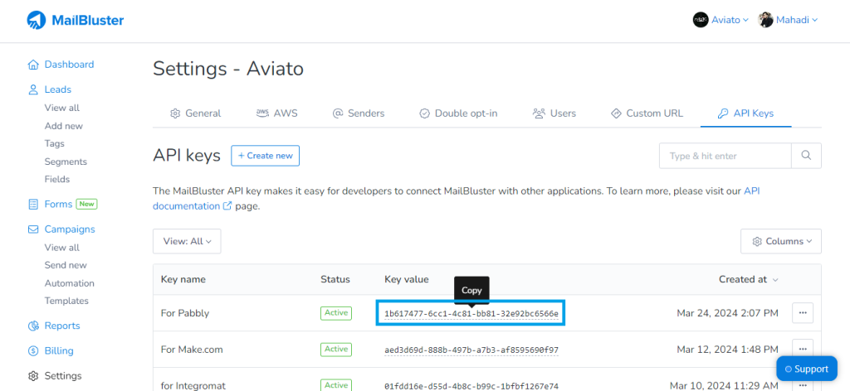Copy the For Pabbly key value
850x391 pixels.
471,314
